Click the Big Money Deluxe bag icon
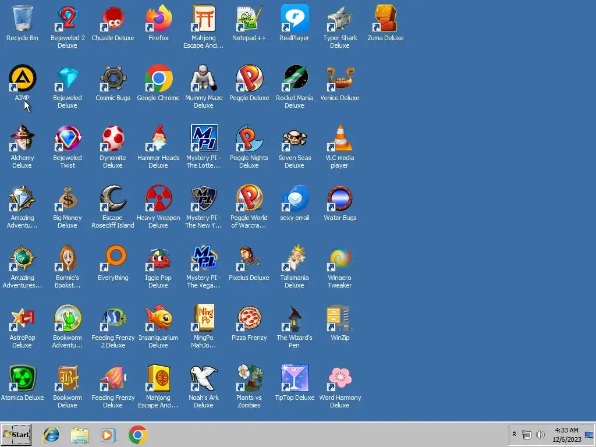 point(68,198)
